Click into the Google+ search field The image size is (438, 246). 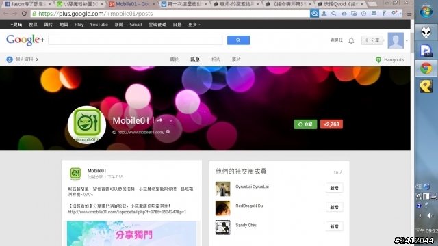[136, 40]
